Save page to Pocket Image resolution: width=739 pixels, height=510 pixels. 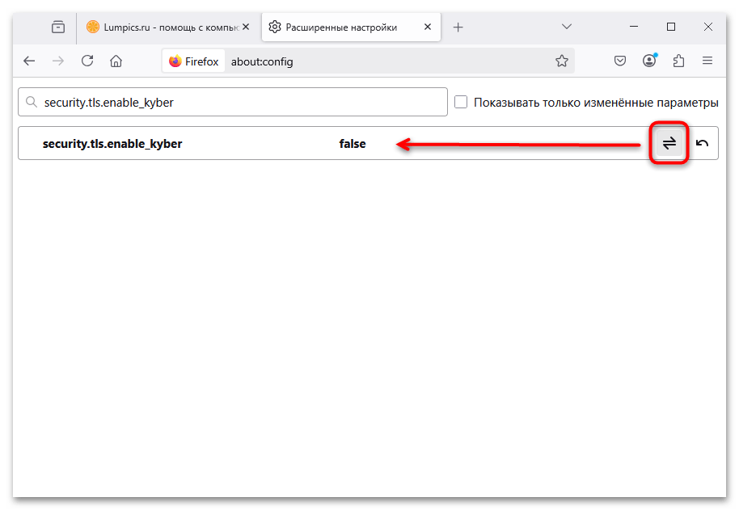point(620,61)
